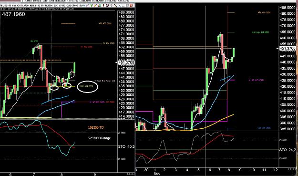
Task: Click the HR1 480 label on the 240 Min chart
Action: click(264, 12)
